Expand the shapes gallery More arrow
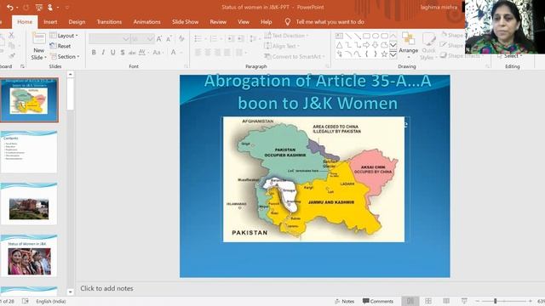 (393, 54)
